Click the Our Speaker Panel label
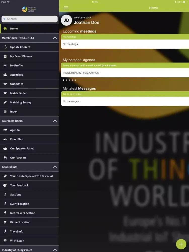Viewport: 189px width, 252px height. (x=22, y=148)
